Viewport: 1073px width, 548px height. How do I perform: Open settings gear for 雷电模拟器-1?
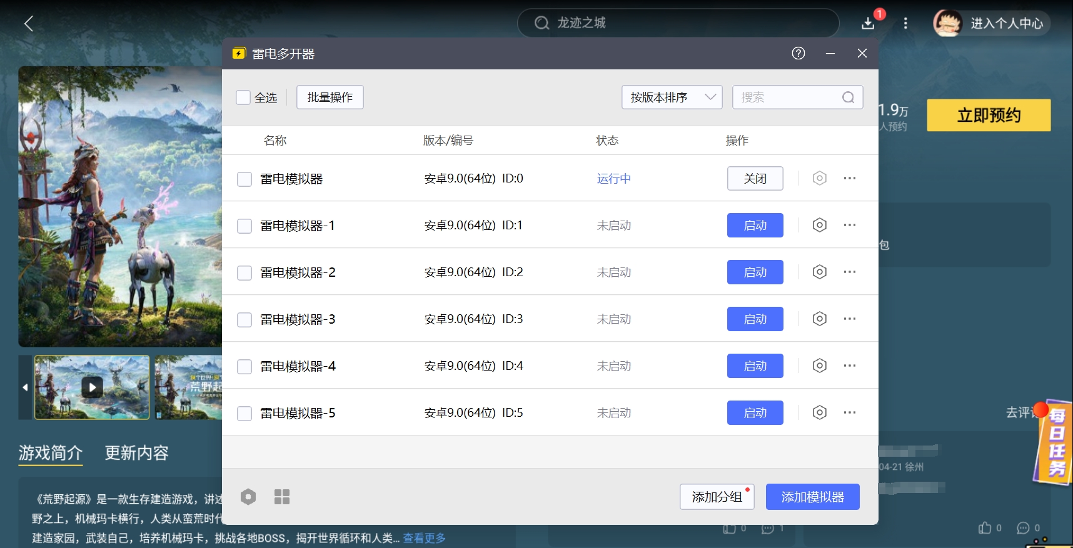(x=819, y=225)
